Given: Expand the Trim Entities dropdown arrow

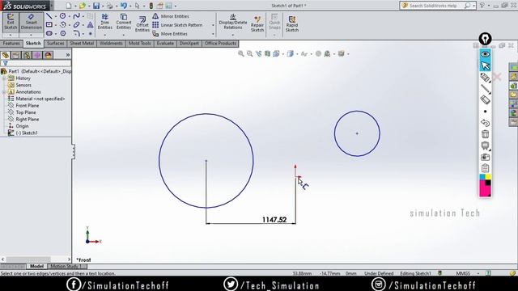Looking at the screenshot, I should (x=104, y=35).
